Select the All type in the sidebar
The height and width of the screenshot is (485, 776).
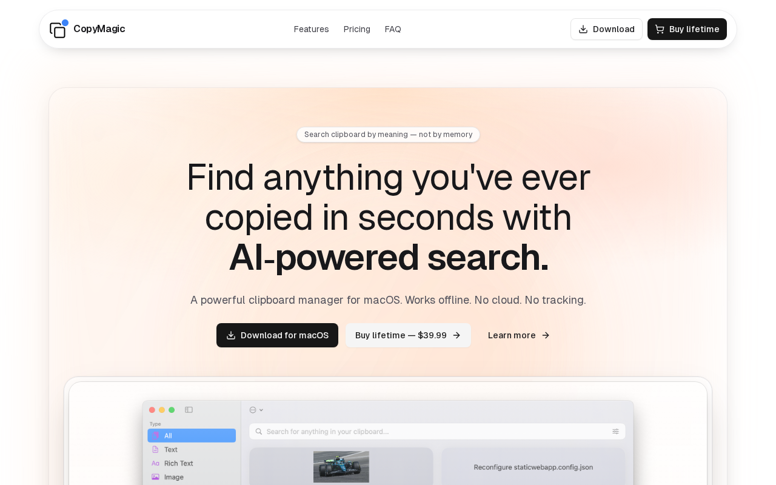click(192, 435)
